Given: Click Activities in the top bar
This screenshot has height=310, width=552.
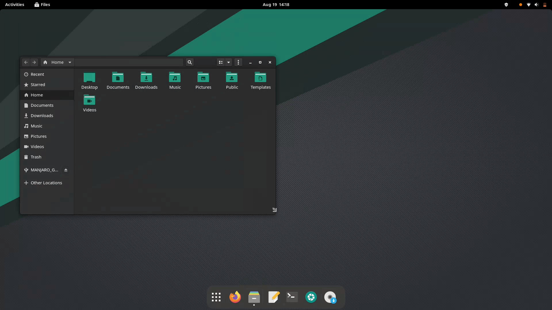Looking at the screenshot, I should tap(14, 5).
